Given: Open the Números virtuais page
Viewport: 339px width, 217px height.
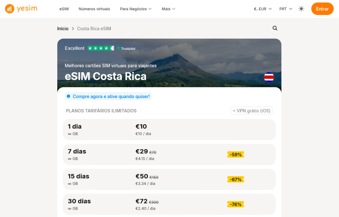Looking at the screenshot, I should (94, 9).
